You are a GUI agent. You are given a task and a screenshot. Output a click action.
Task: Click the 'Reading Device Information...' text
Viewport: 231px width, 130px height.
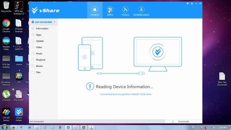[124, 87]
